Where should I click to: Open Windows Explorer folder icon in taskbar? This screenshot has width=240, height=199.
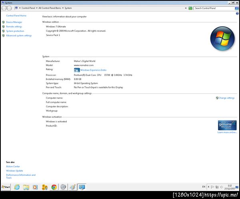pos(26,187)
